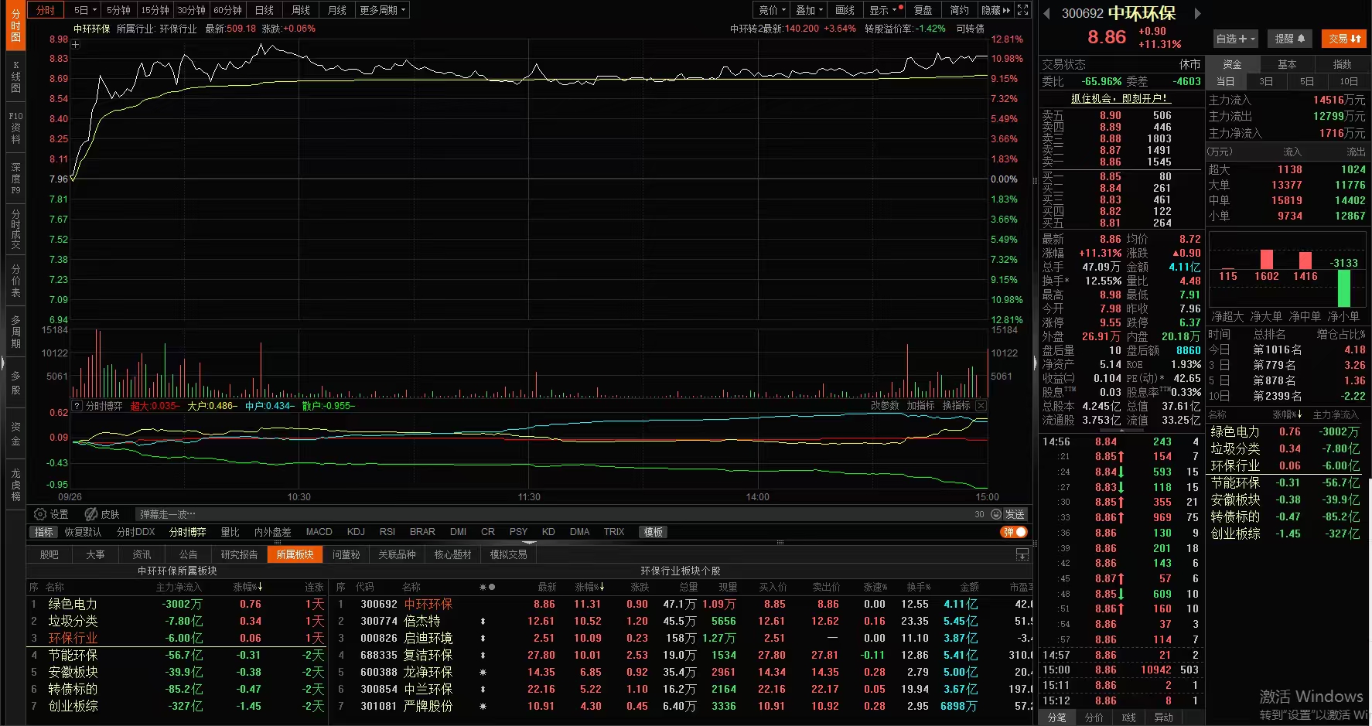This screenshot has width=1372, height=726.
Task: Open the 设置 gear settings
Action: (x=51, y=514)
